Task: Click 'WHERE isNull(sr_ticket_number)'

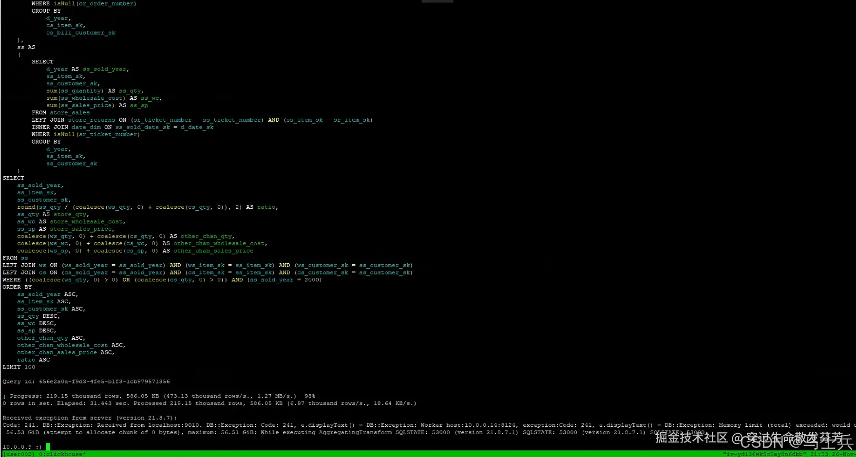Action: point(86,134)
